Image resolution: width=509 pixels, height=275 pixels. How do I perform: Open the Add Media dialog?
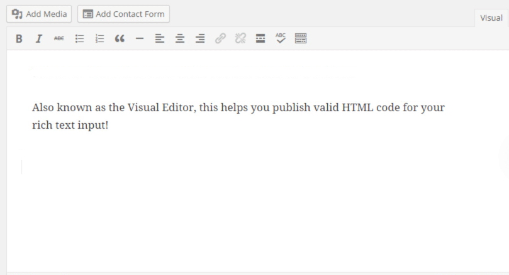click(x=39, y=14)
